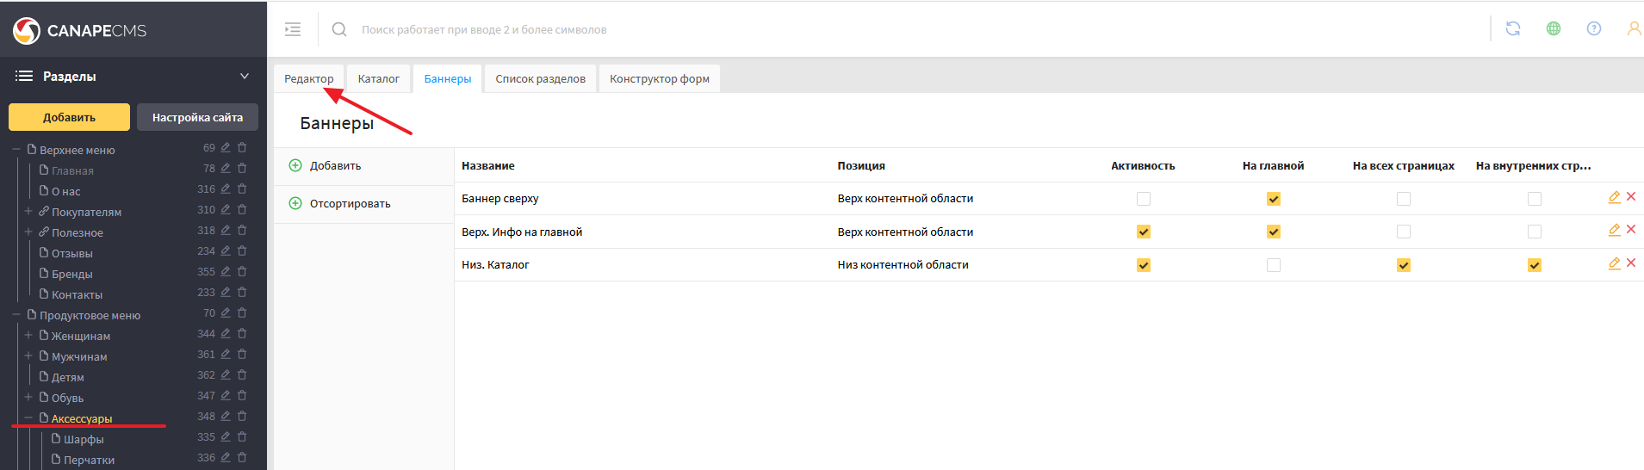Expand the 'Женщинам' tree node
The image size is (1644, 470).
[28, 335]
